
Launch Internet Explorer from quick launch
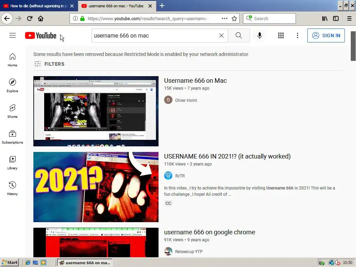click(x=28, y=263)
